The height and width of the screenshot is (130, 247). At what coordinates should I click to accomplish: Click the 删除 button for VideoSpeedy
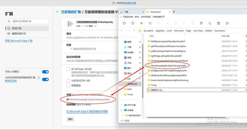point(70,119)
